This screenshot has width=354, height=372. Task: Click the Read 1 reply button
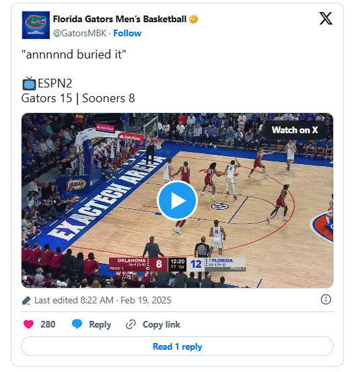click(177, 346)
